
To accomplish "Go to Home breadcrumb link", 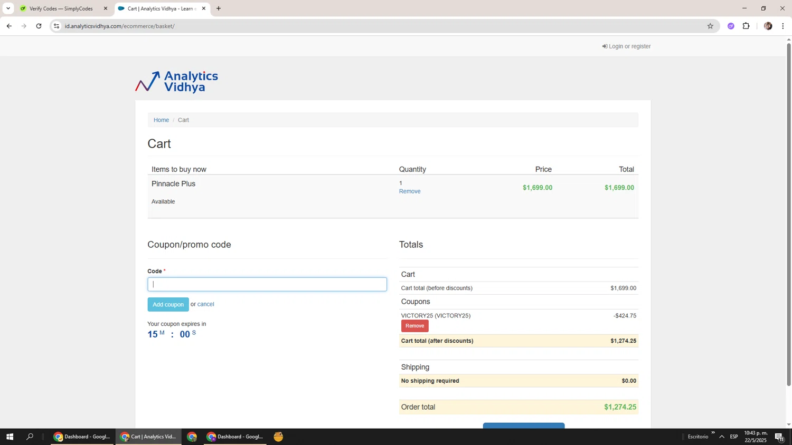I will 161,120.
